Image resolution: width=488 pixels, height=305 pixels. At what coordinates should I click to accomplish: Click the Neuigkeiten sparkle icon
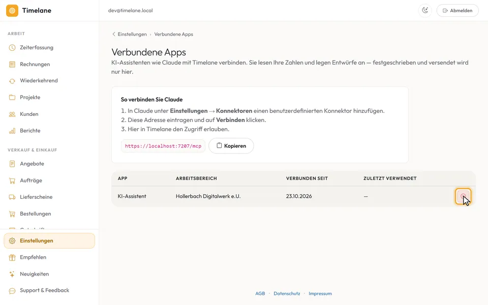12,274
